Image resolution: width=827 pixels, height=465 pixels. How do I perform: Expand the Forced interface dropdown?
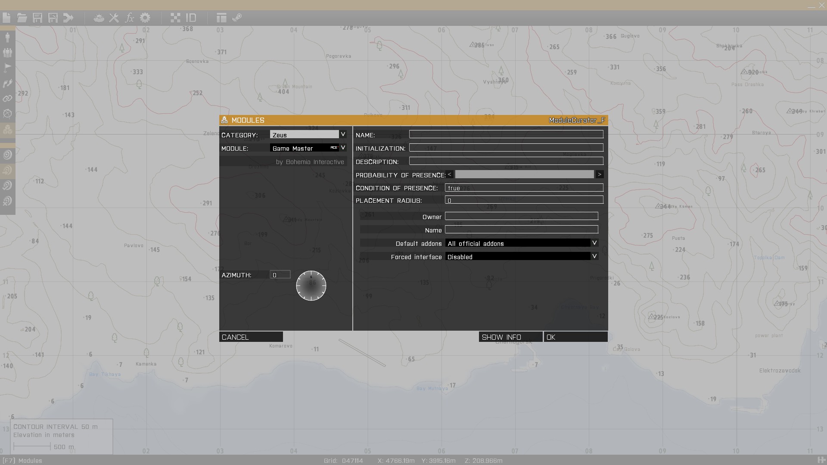point(594,256)
